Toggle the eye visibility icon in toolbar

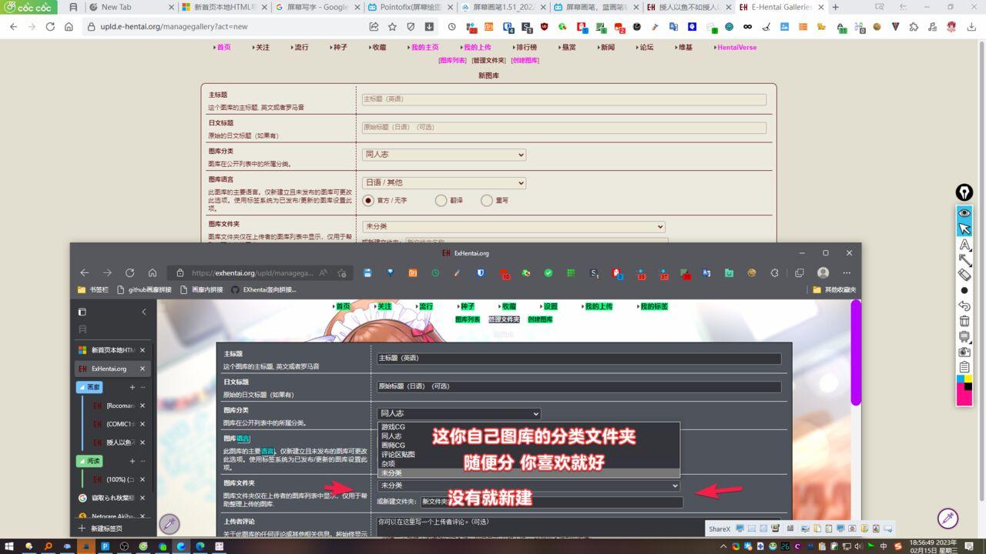964,213
